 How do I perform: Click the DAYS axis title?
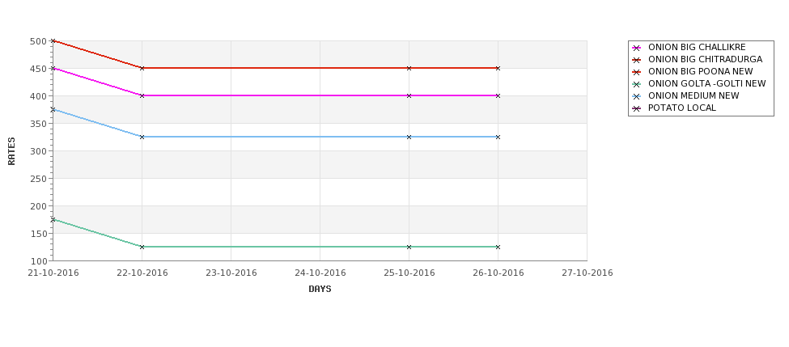320,290
